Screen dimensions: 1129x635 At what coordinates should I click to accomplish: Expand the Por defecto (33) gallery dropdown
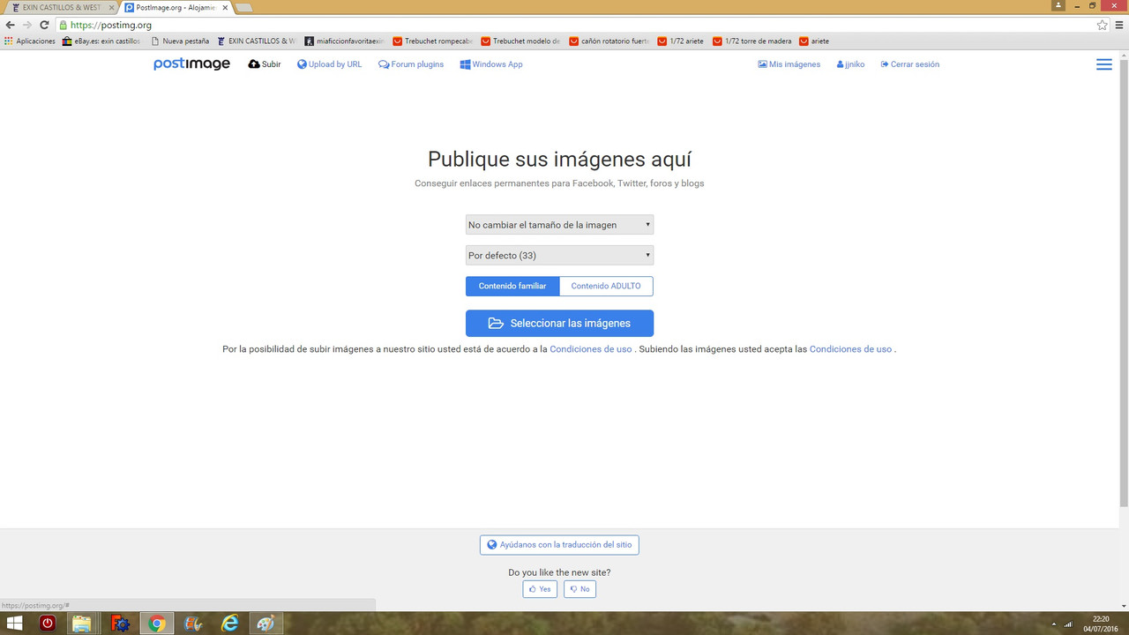(x=559, y=255)
